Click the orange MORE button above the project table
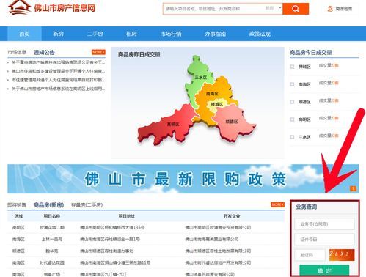The height and width of the screenshot is (277, 366). [277, 204]
